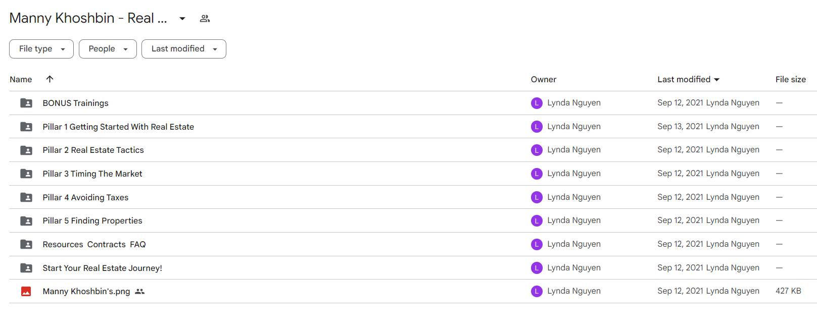
Task: Click owner avatar in Manny Khoshbin's.png row
Action: (x=537, y=291)
